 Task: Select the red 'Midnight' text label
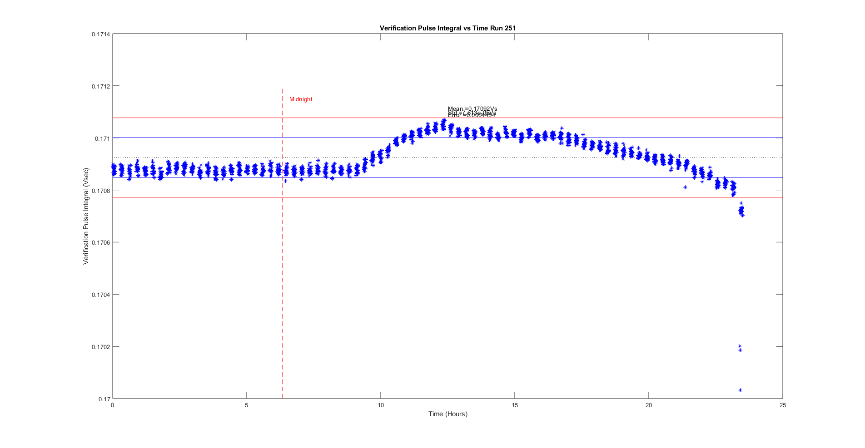click(301, 99)
